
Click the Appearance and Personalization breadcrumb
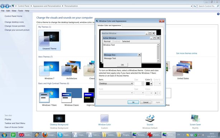(x=47, y=6)
